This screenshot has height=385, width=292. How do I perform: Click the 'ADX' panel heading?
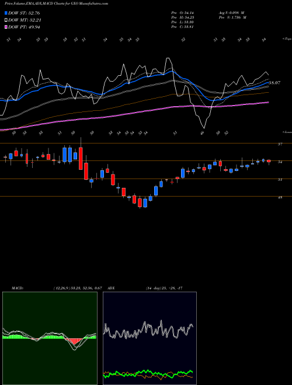(x=112, y=288)
